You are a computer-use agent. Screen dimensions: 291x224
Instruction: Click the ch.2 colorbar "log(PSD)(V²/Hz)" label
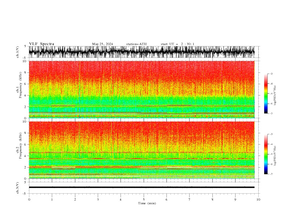click(275, 156)
